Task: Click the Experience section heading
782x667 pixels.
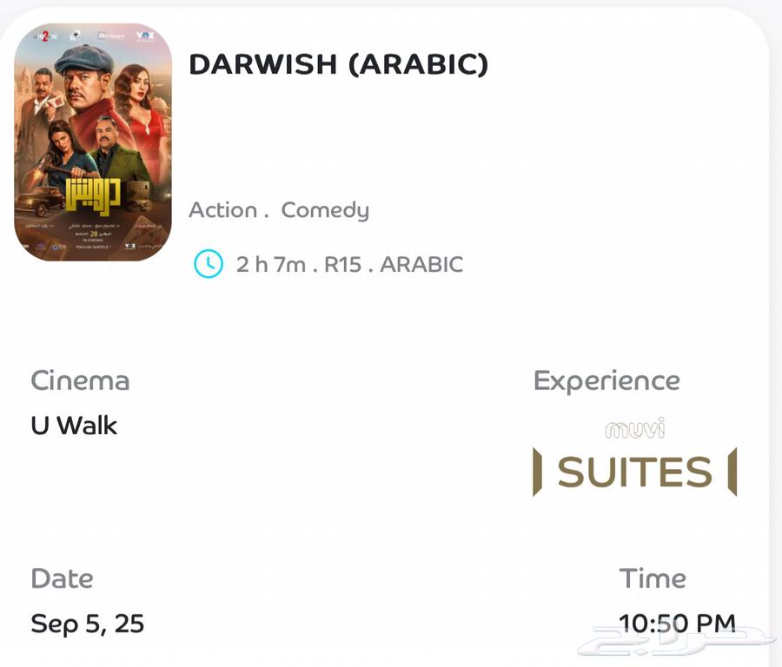Action: (x=606, y=380)
